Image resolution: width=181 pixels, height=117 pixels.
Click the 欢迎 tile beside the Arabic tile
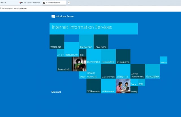(x=141, y=83)
